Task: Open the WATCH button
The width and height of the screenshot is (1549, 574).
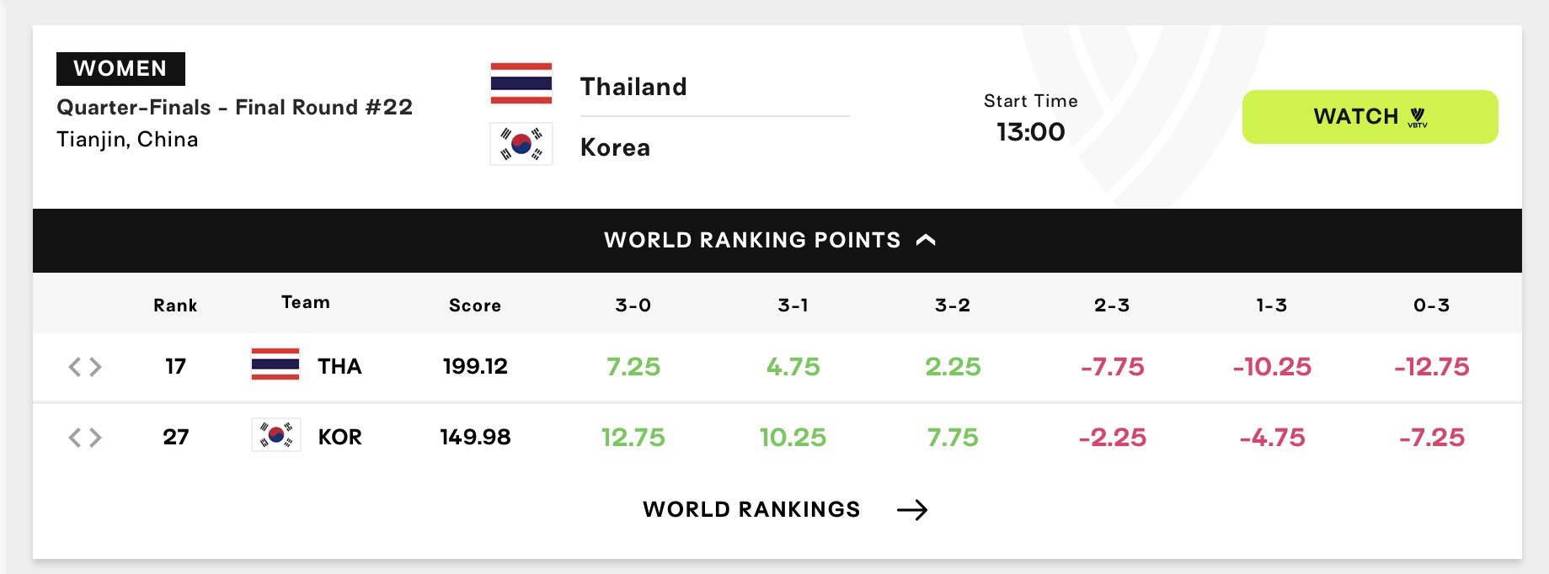Action: click(x=1370, y=117)
